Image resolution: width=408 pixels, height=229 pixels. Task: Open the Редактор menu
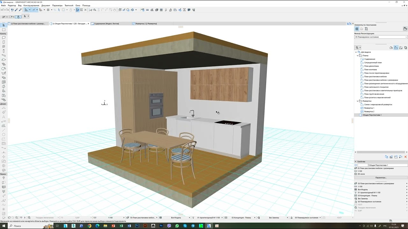12,5
